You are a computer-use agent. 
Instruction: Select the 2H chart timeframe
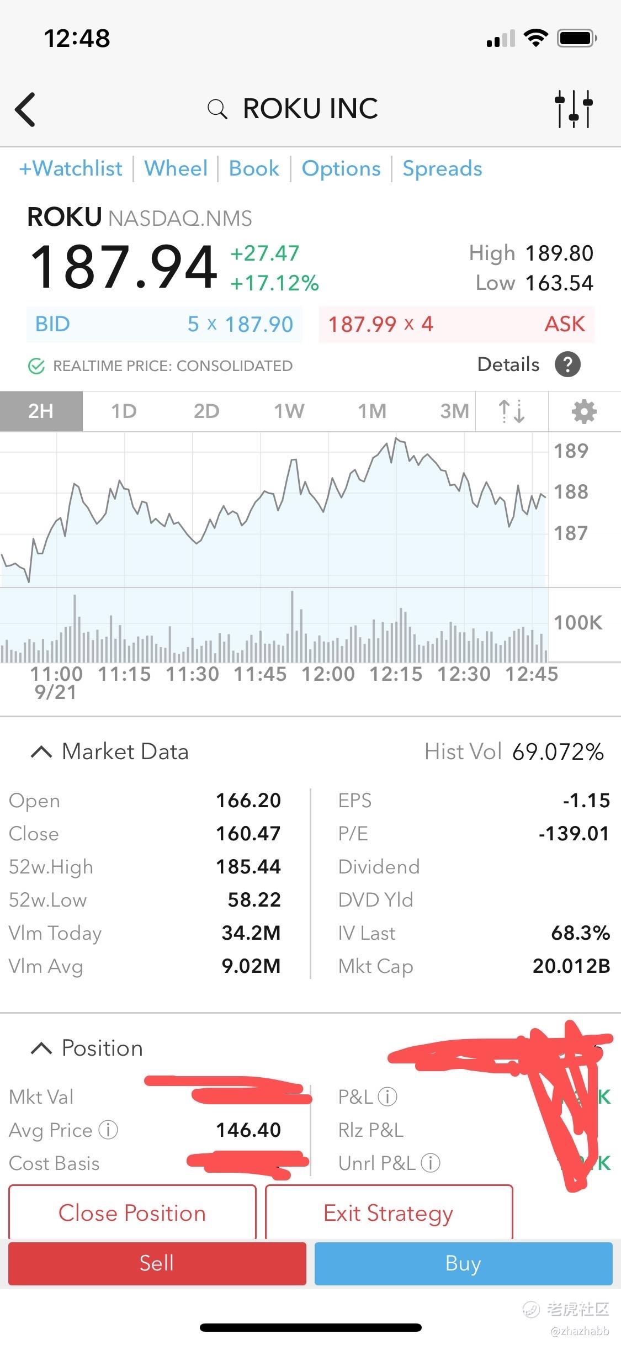(x=41, y=412)
